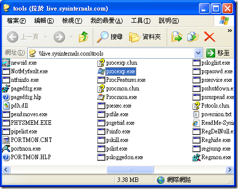Go up one folder level

pos(84,37)
